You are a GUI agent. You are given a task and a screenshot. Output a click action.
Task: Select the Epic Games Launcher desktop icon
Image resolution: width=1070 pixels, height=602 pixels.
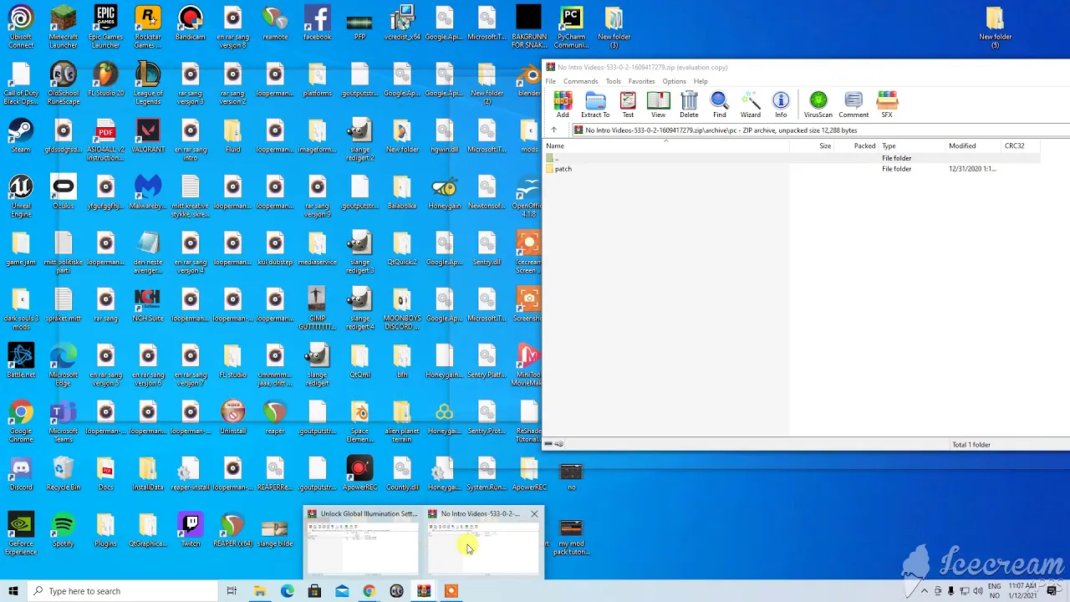point(105,28)
